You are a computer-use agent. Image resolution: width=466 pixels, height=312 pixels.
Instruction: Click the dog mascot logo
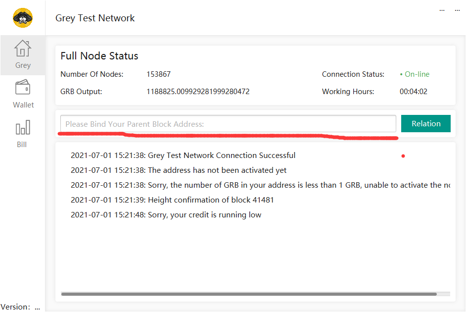(23, 18)
